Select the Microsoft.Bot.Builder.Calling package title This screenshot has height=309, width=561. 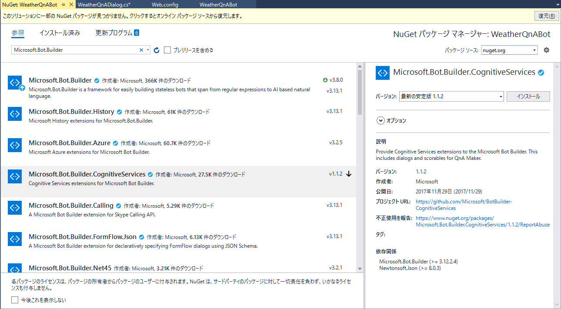[x=71, y=206]
